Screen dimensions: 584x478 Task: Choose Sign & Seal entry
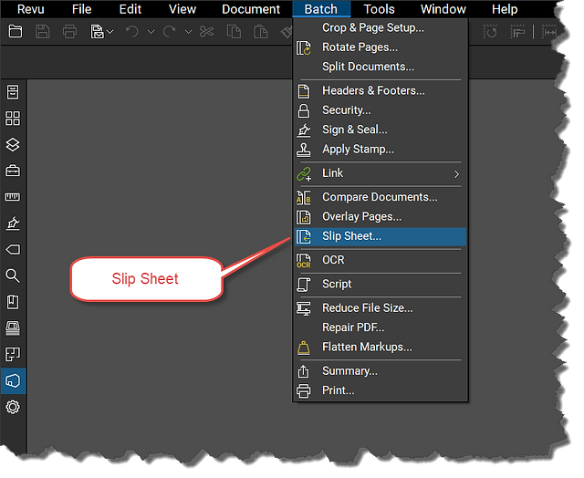click(380, 130)
